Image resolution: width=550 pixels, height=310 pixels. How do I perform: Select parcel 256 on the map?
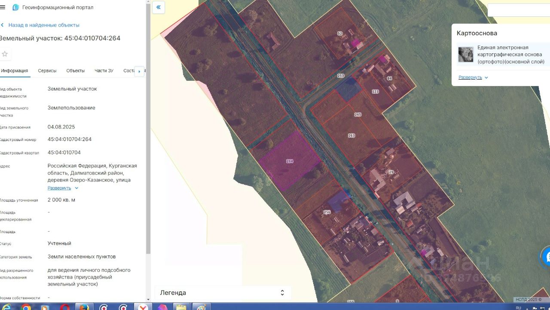tap(327, 212)
